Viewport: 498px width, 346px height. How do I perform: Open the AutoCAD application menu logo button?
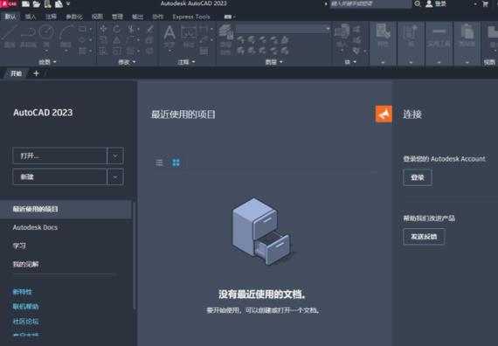(9, 3)
